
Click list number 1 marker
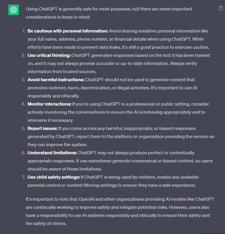pos(23,31)
